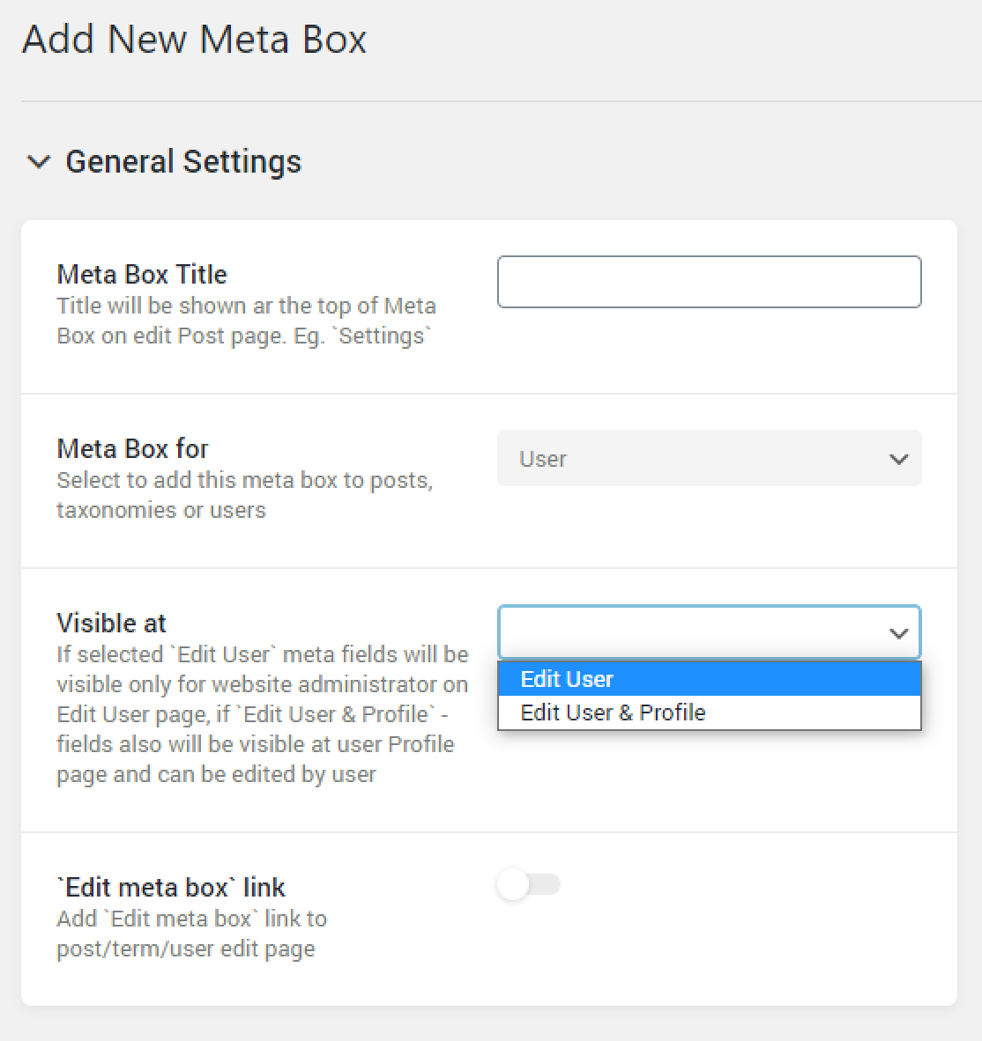Open the Meta Box for dropdown showing User
The width and height of the screenshot is (982, 1041).
coord(709,458)
